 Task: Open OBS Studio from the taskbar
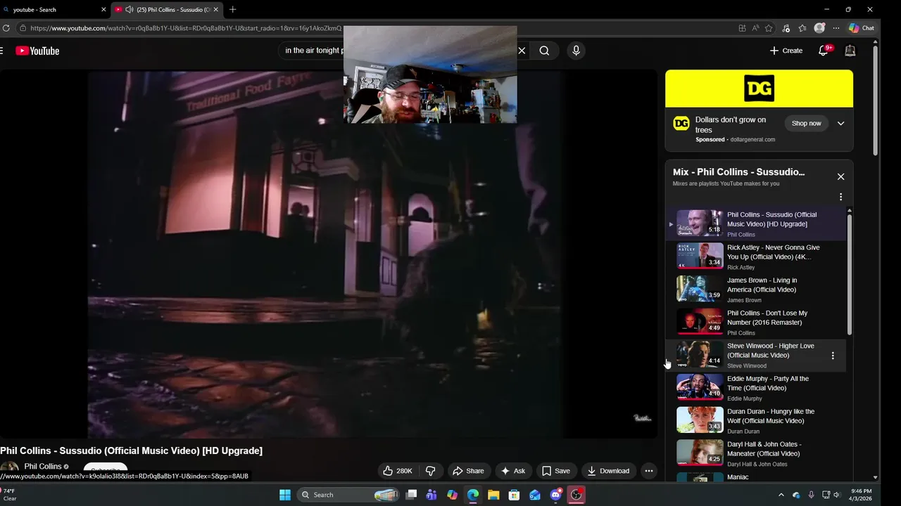point(576,495)
